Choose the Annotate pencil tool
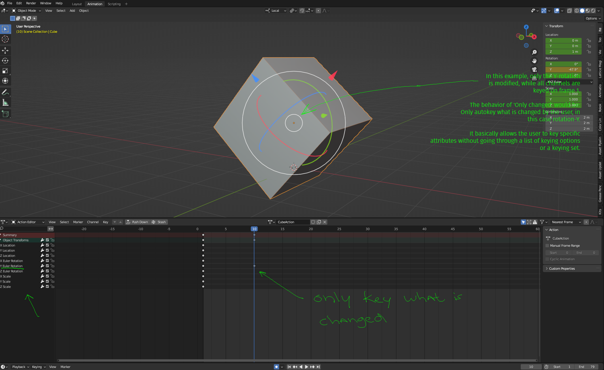 pyautogui.click(x=5, y=92)
